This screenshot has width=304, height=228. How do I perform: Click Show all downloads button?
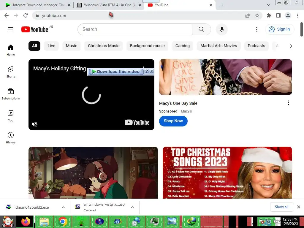pos(281,207)
